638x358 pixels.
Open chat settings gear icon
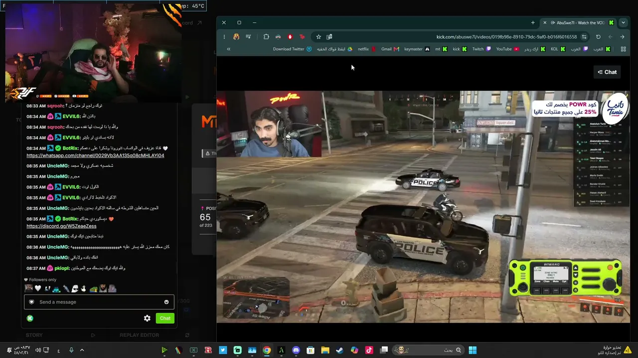(147, 318)
